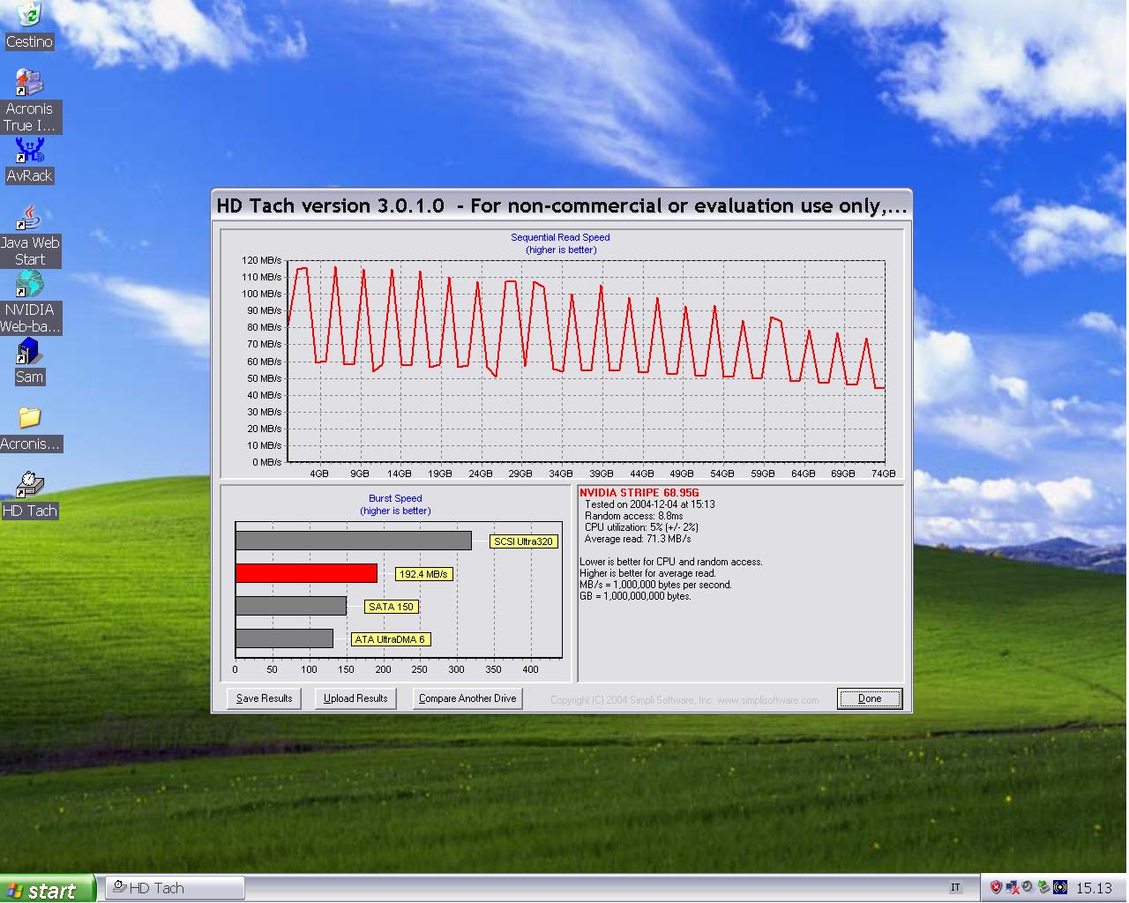Click the 192.4 MB/s burst label

coord(424,574)
